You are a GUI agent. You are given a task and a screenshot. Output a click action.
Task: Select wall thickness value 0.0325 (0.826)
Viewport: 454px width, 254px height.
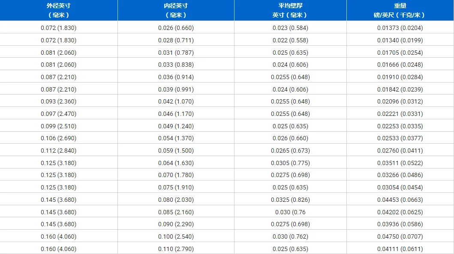click(290, 200)
